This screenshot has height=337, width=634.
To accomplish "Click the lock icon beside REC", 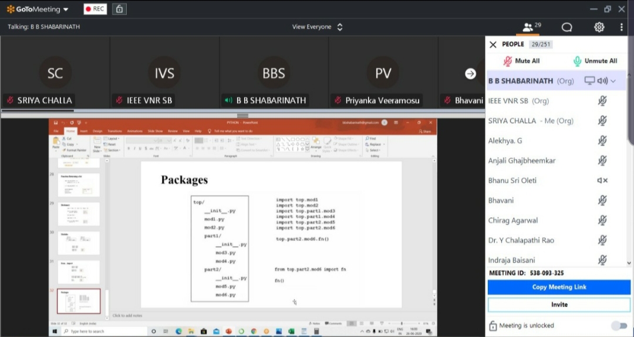I will tap(120, 9).
